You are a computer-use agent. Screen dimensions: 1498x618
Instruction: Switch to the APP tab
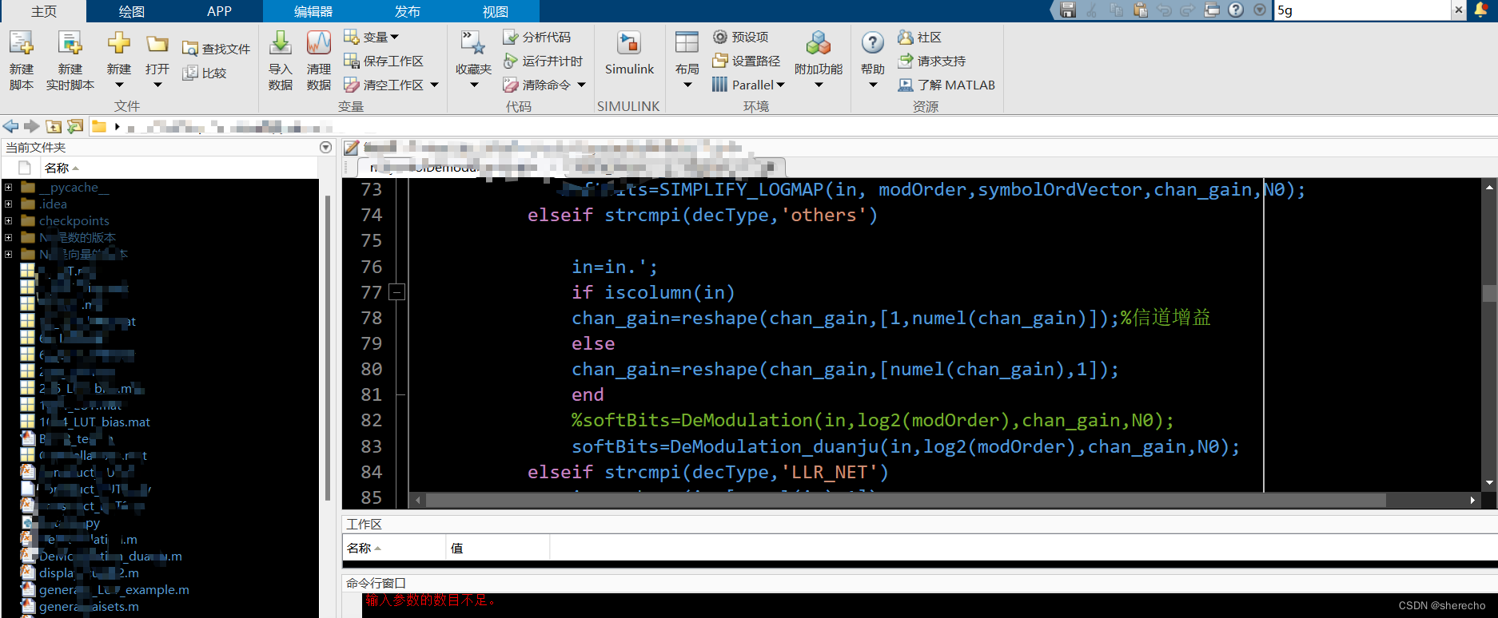[219, 11]
